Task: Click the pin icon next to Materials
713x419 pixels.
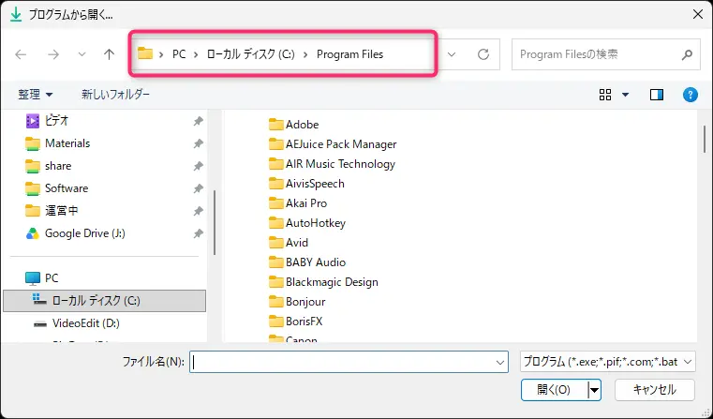Action: 199,143
